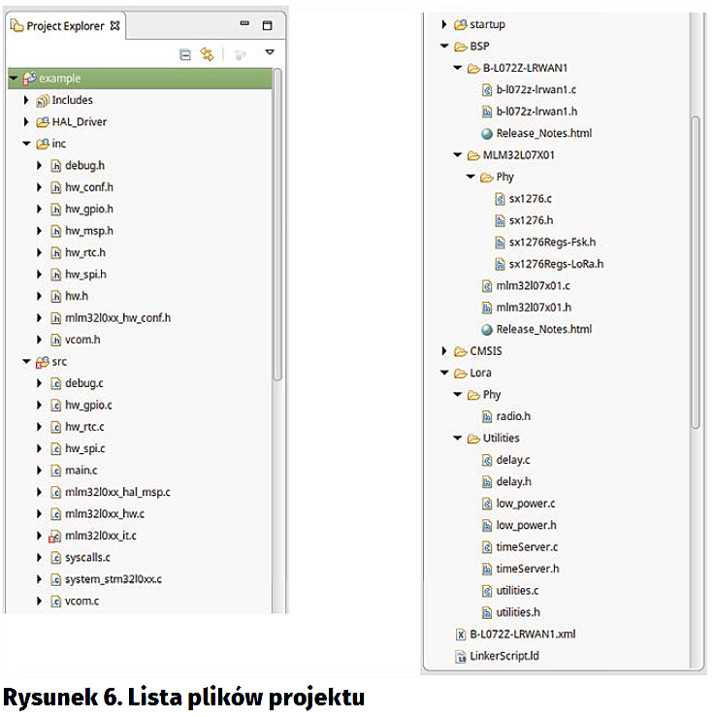Close the Project Explorer tab
The image size is (714, 717).
115,26
